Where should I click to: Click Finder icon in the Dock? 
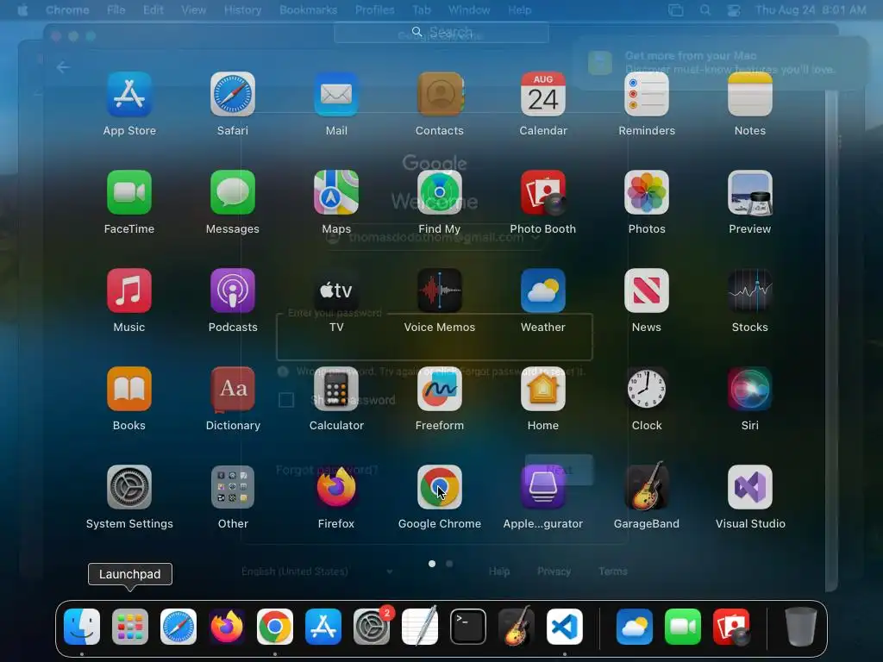point(82,627)
